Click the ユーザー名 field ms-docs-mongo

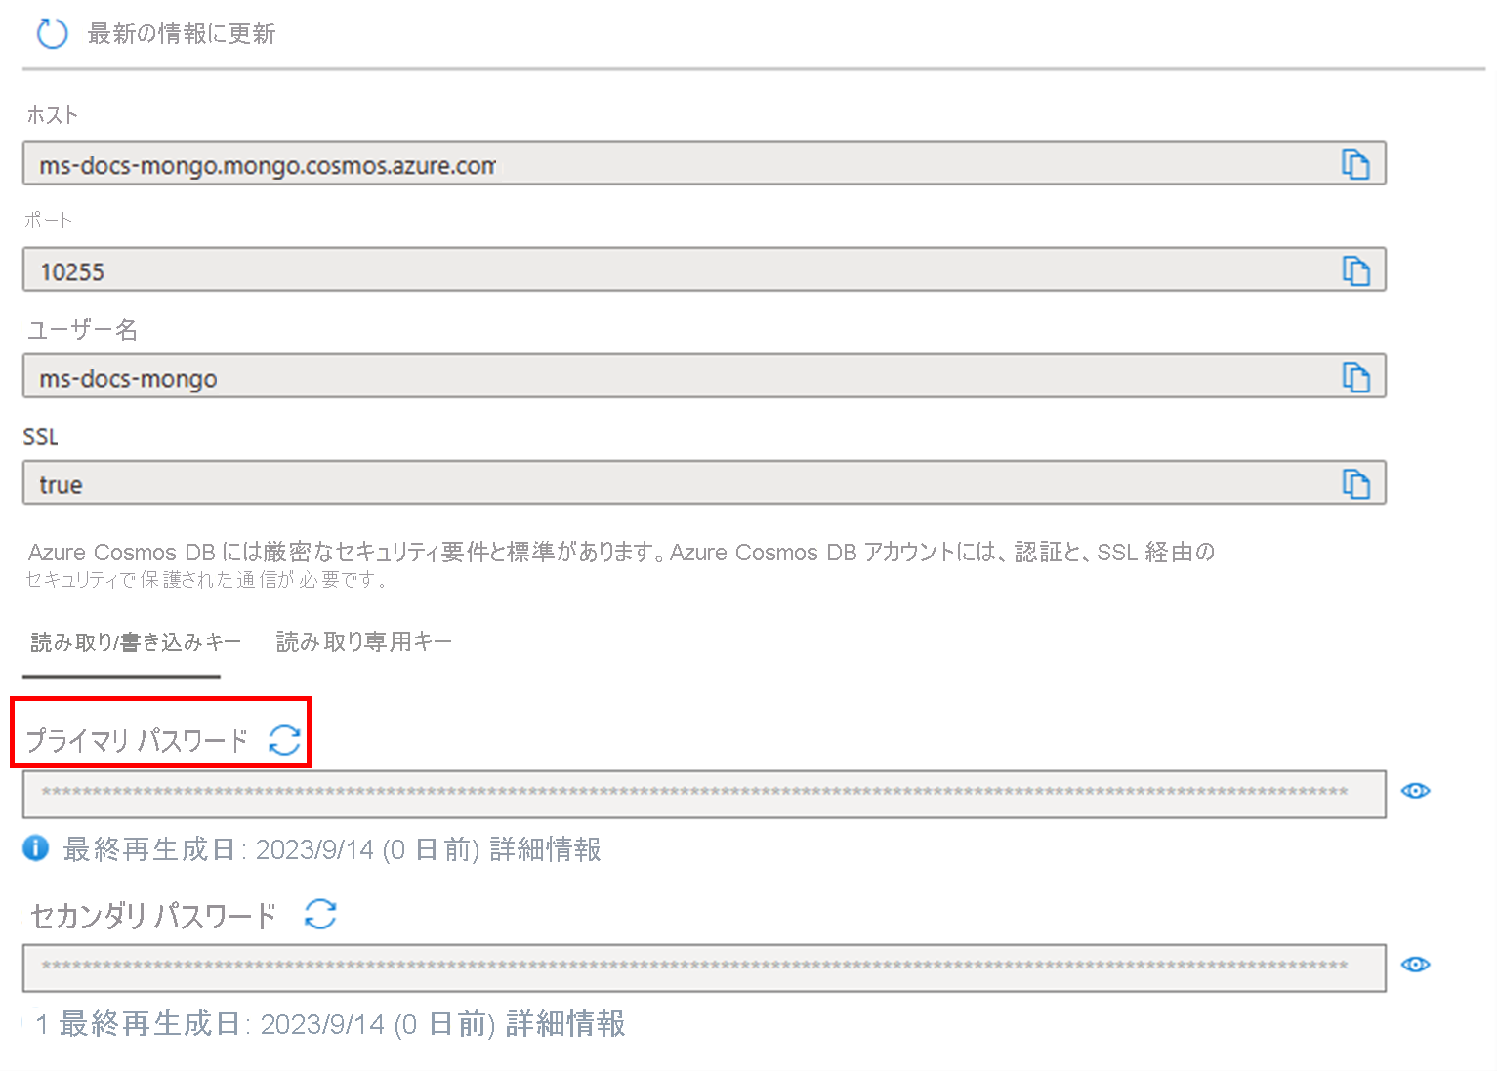[704, 376]
